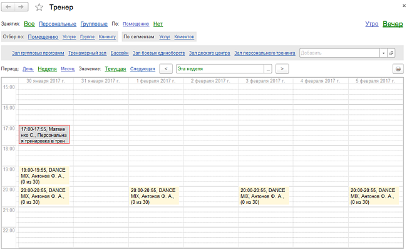
Task: Click the print calendar icon
Action: pyautogui.click(x=397, y=69)
